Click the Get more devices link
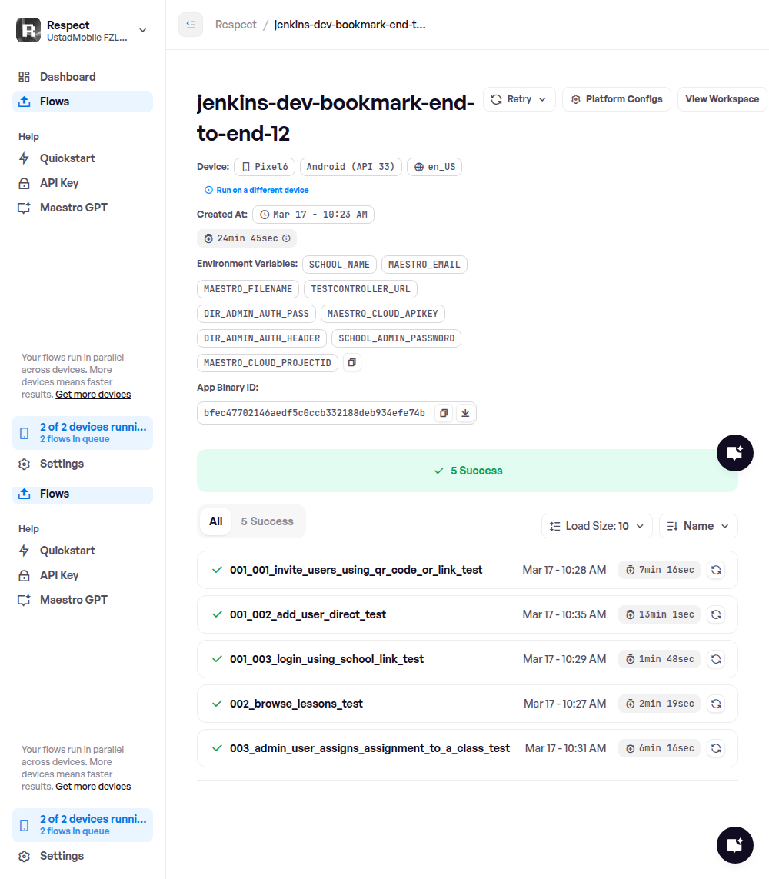Viewport: 769px width, 879px height. point(93,395)
